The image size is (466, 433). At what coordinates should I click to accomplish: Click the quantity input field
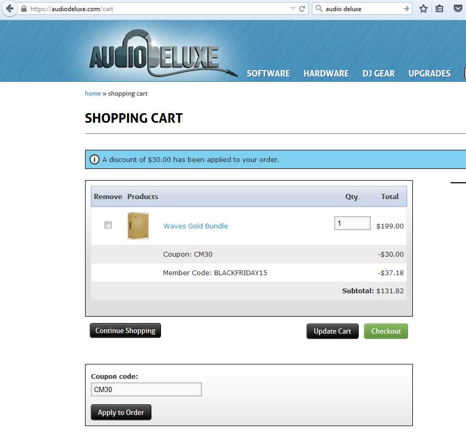click(x=352, y=223)
